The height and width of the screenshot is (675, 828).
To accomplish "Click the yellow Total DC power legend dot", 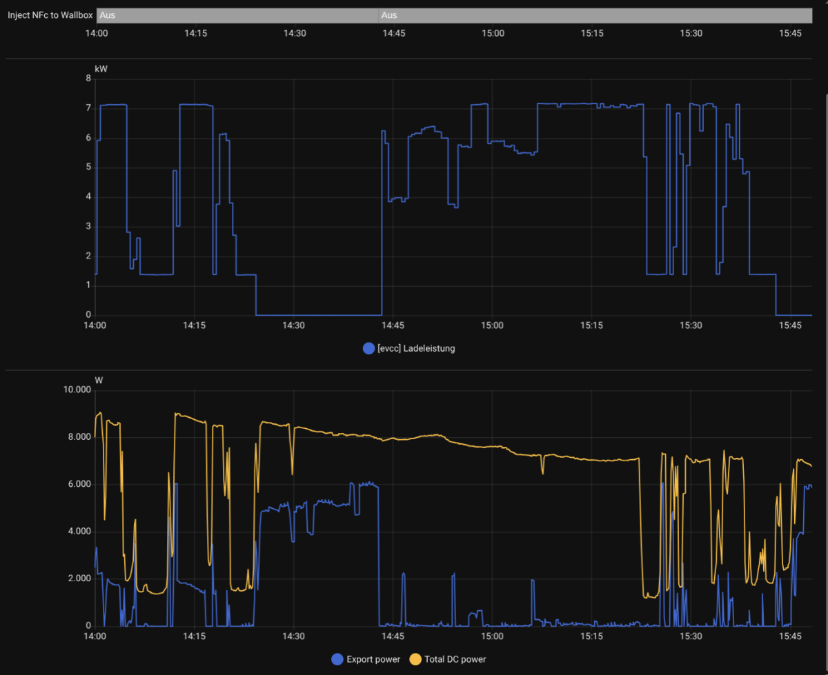I will (415, 659).
